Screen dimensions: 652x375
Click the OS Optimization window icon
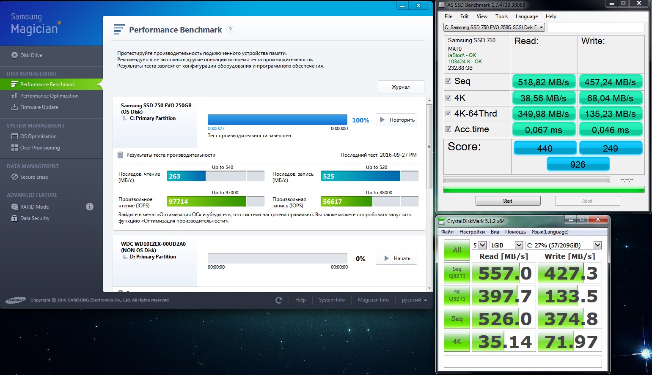click(x=14, y=136)
